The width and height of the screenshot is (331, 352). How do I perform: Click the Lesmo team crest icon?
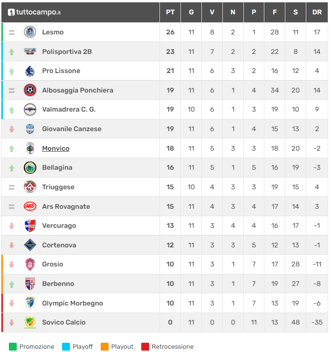pos(30,32)
